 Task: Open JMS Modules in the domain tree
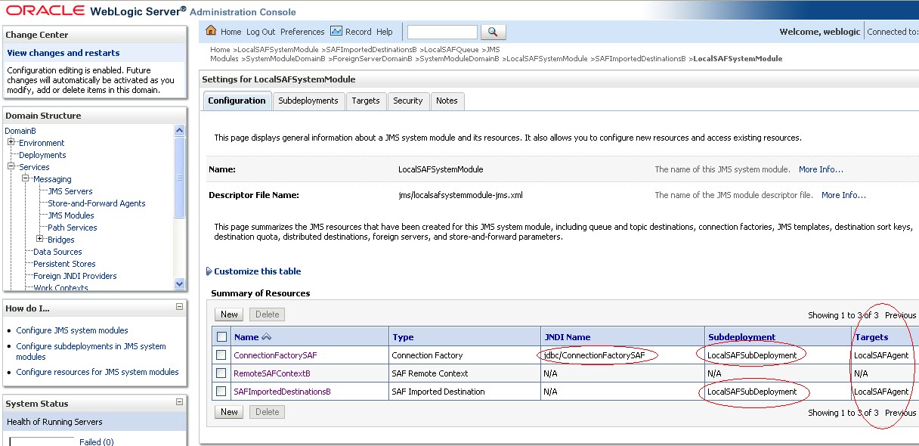[71, 215]
